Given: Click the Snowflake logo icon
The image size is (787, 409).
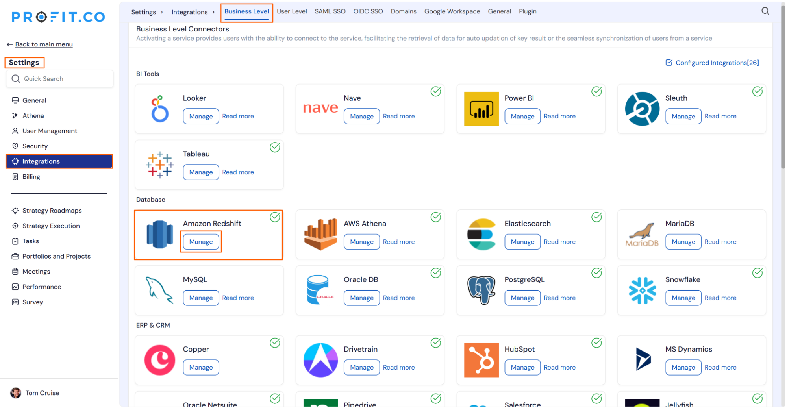Looking at the screenshot, I should (642, 291).
